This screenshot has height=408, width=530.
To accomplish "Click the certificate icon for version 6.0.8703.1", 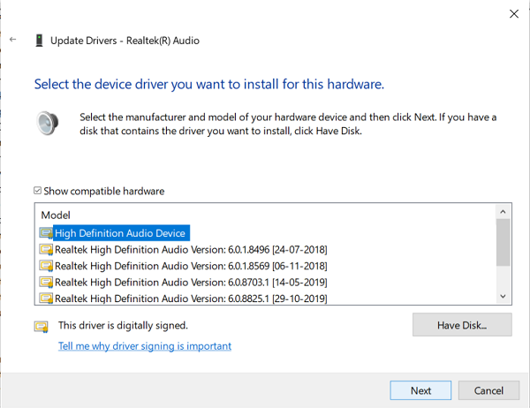I will (x=46, y=282).
